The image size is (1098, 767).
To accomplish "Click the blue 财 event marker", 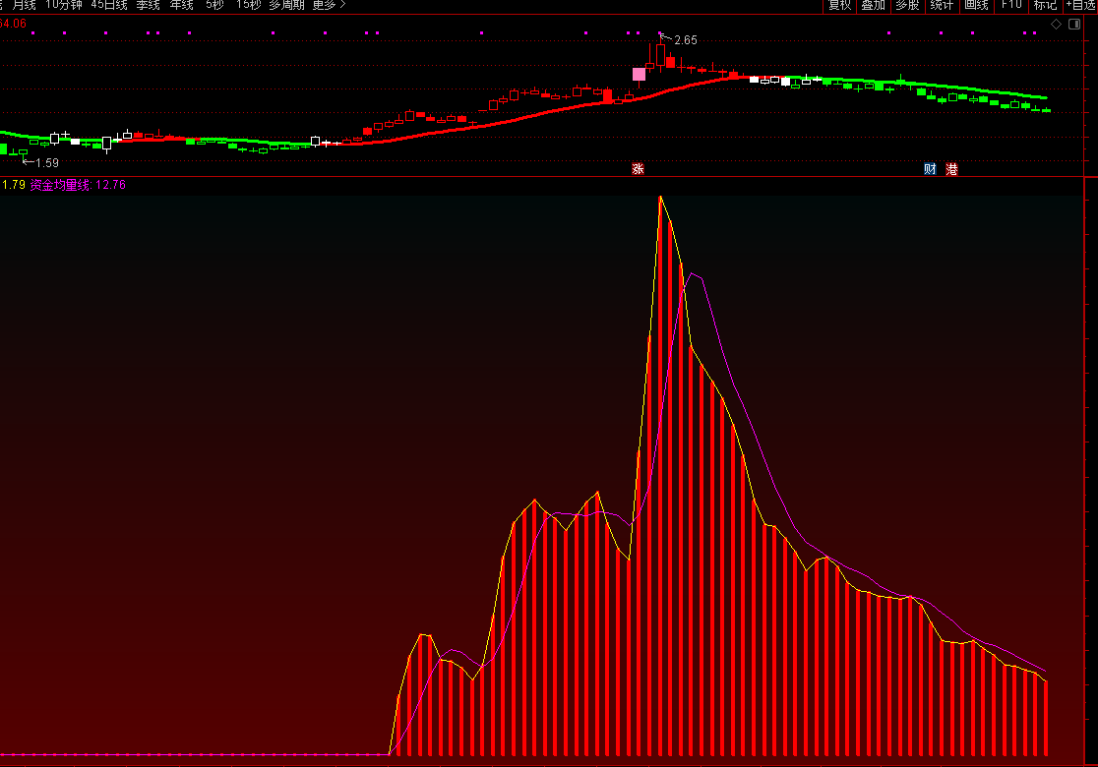I will [x=930, y=169].
